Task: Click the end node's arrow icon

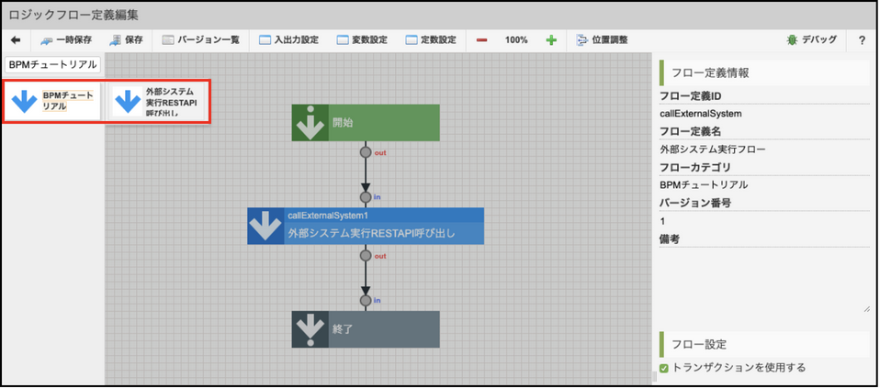Action: (310, 329)
